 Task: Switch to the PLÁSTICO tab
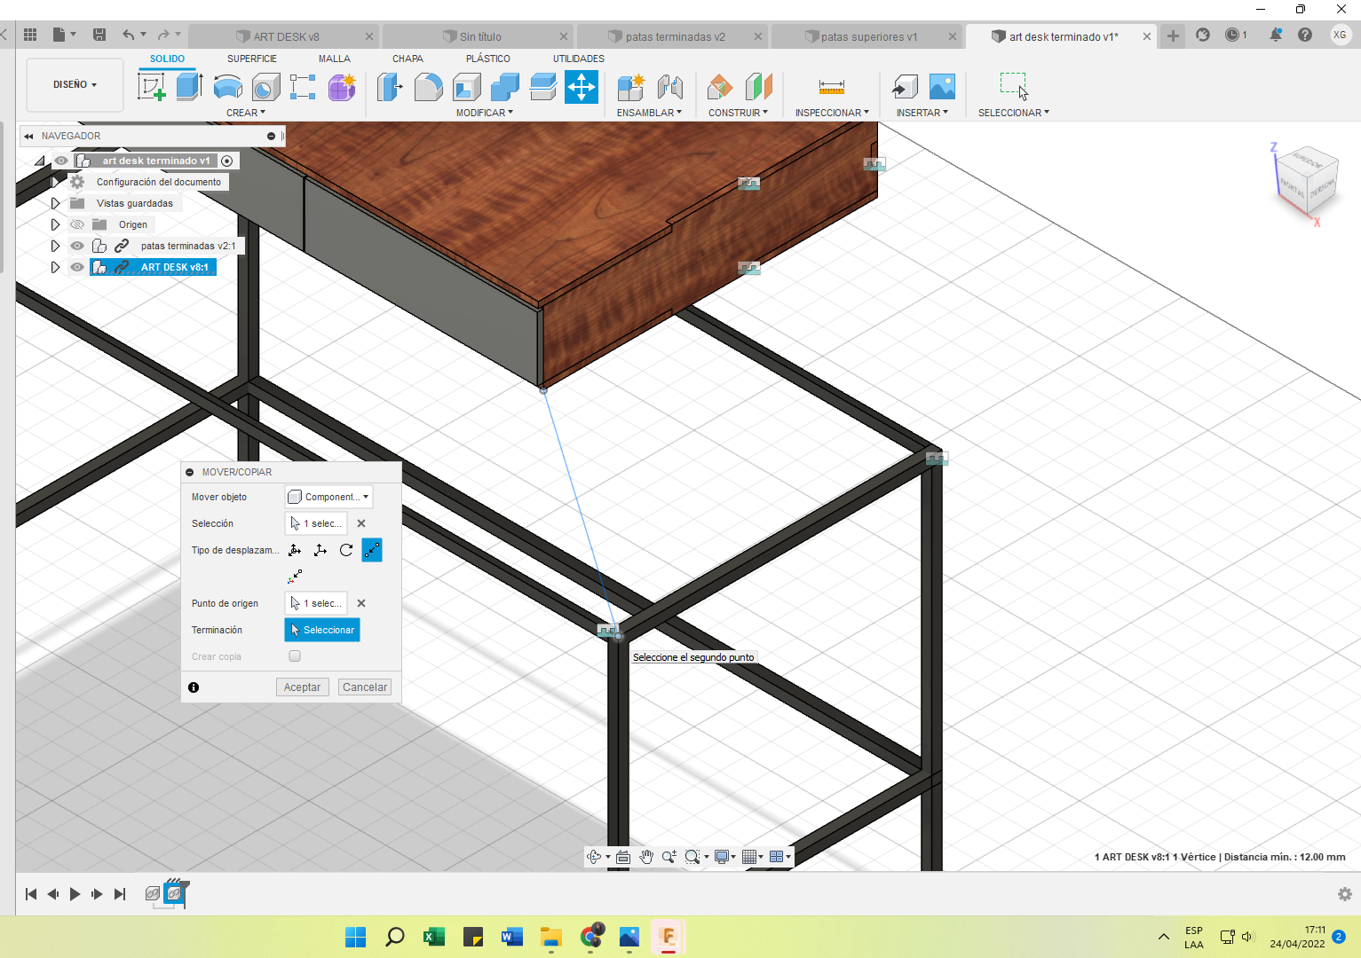click(488, 59)
